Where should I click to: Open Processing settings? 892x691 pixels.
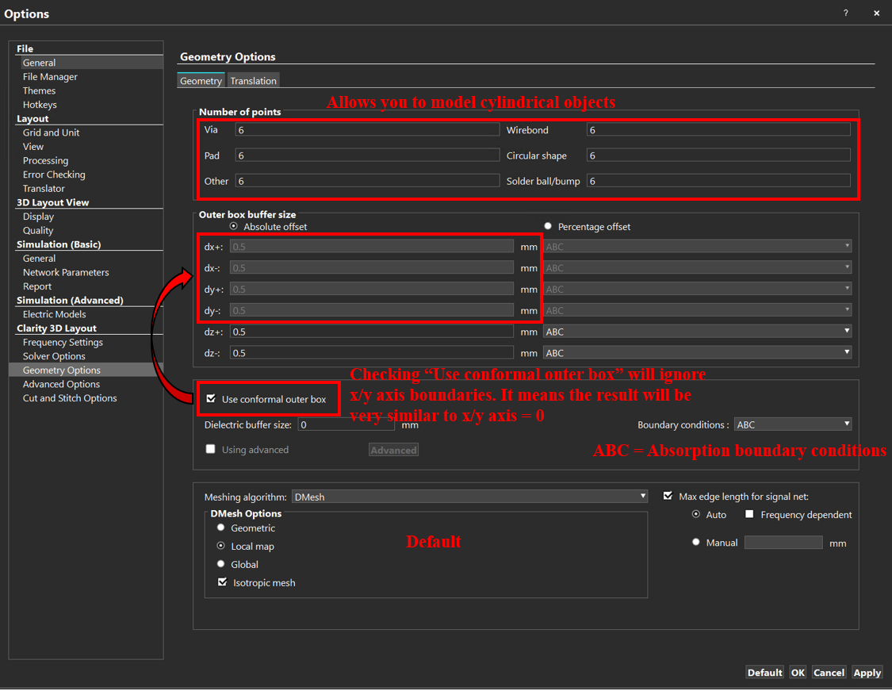[45, 160]
